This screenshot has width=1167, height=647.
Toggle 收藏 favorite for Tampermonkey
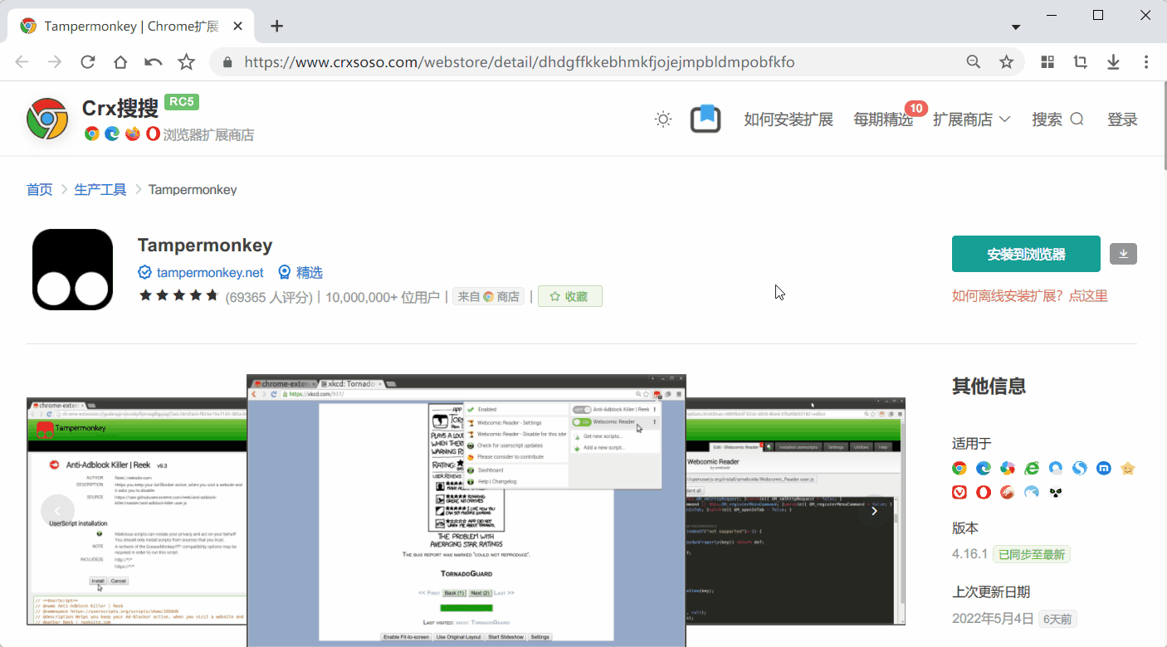click(x=569, y=296)
